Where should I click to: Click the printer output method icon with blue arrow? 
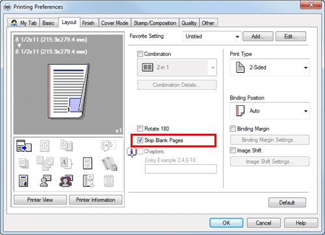coord(24,146)
